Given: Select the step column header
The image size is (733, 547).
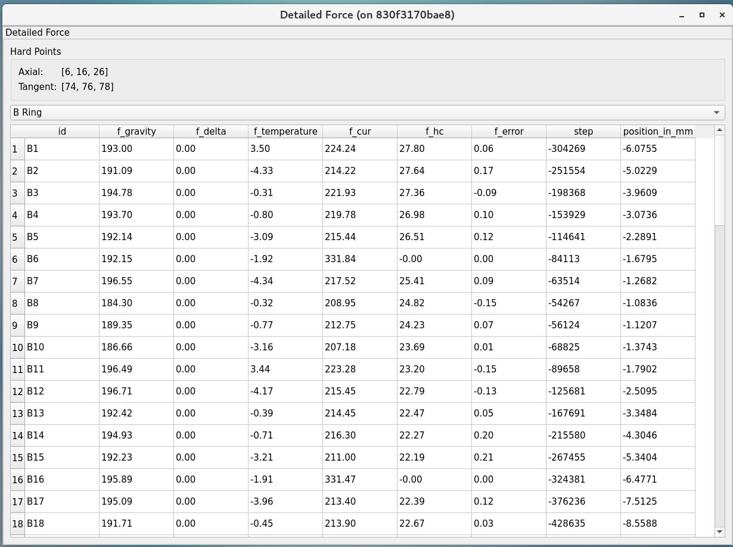Looking at the screenshot, I should click(x=583, y=132).
